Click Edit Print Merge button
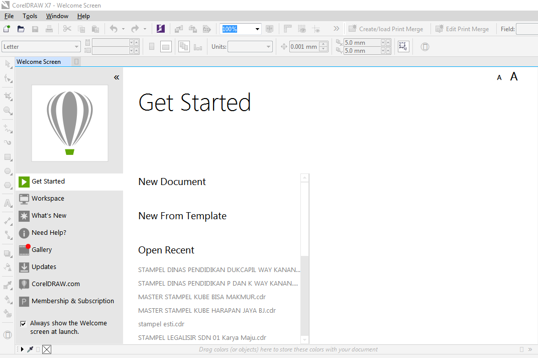 tap(462, 29)
